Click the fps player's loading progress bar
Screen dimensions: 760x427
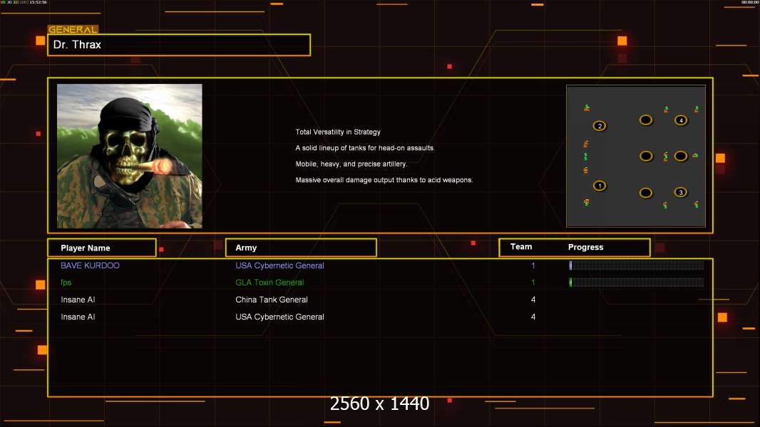coord(637,283)
